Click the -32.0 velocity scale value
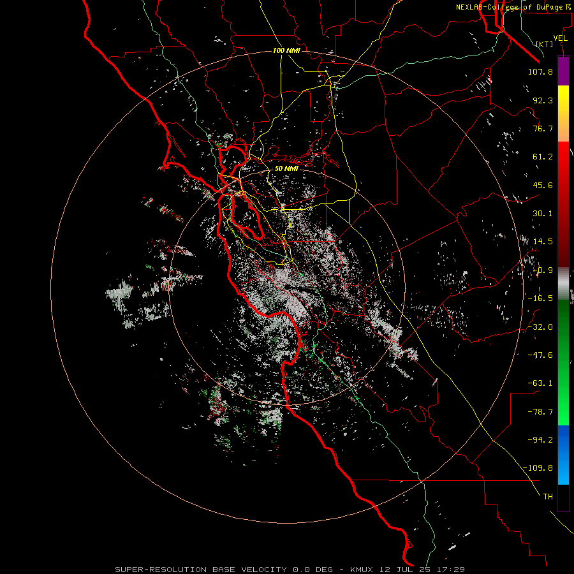The image size is (574, 574). [x=540, y=327]
